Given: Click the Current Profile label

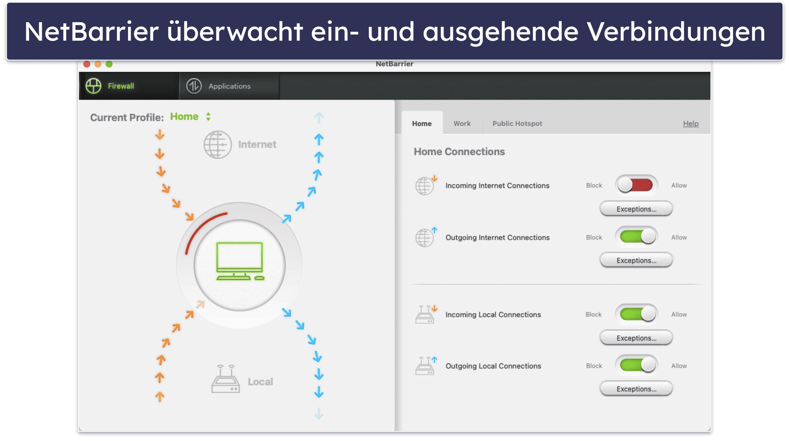Looking at the screenshot, I should [127, 117].
